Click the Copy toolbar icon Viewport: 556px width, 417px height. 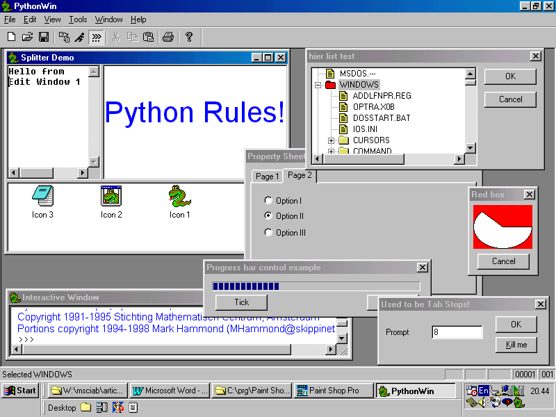point(132,37)
